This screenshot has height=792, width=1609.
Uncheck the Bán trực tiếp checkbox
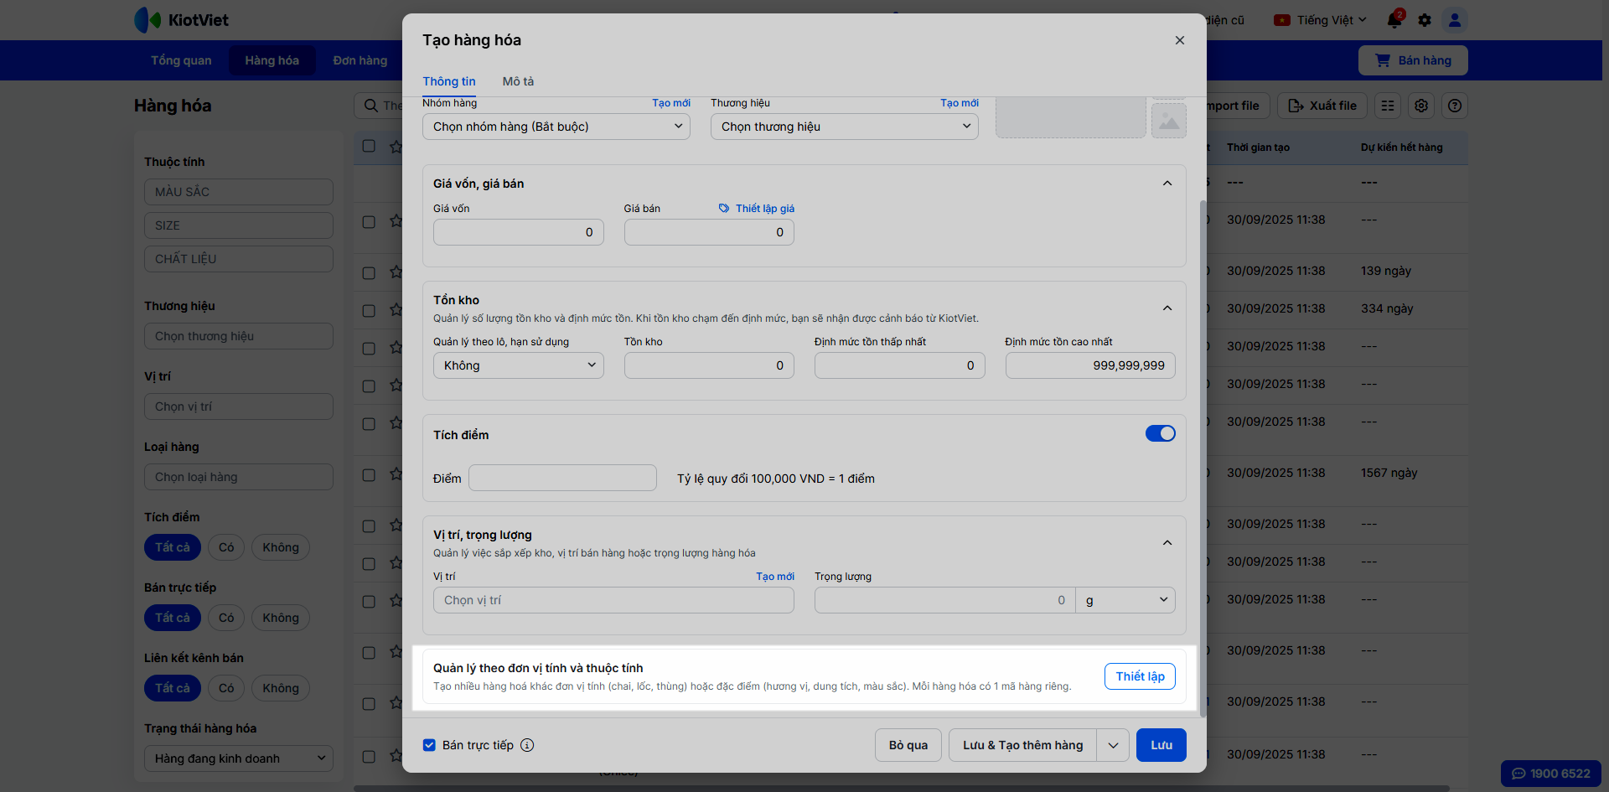429,745
